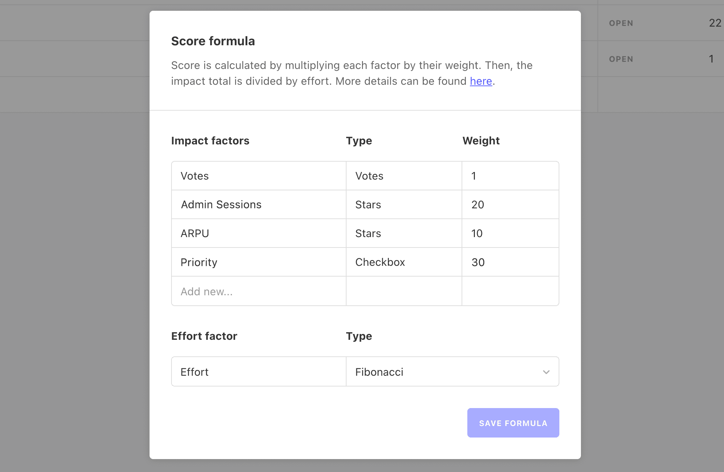Select the Effort factor name field
724x472 pixels.
(x=258, y=372)
